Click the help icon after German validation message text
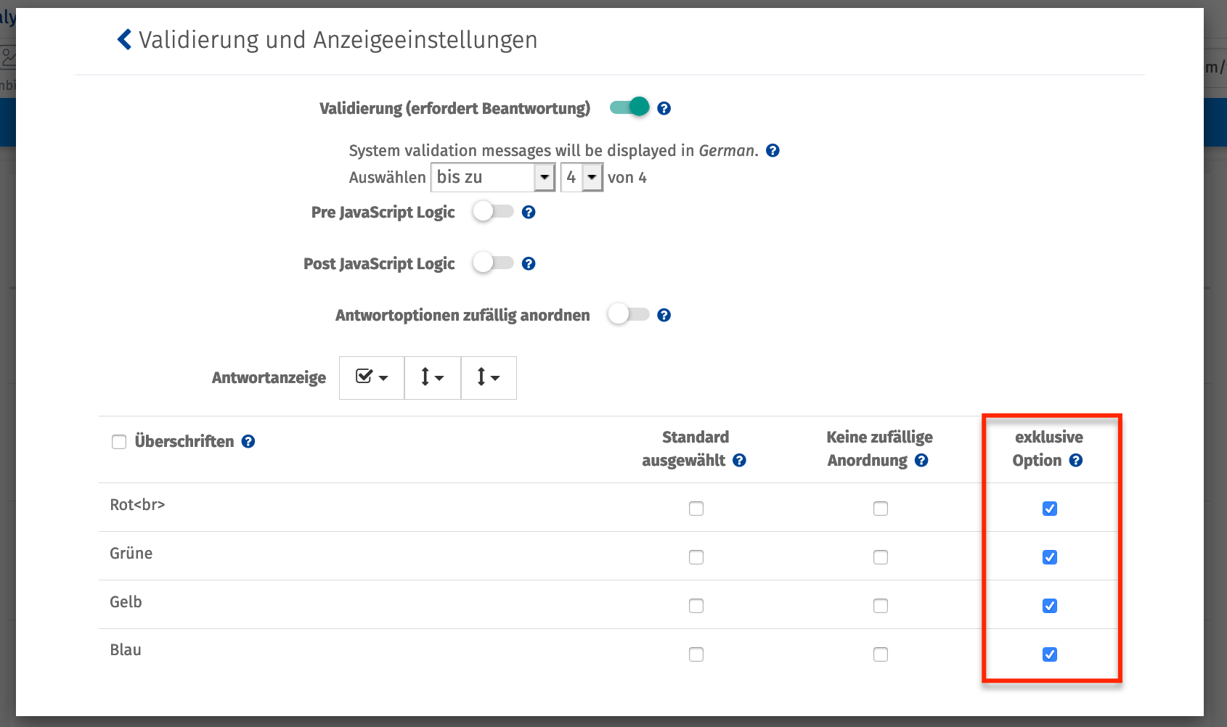Image resolution: width=1227 pixels, height=727 pixels. [x=773, y=150]
